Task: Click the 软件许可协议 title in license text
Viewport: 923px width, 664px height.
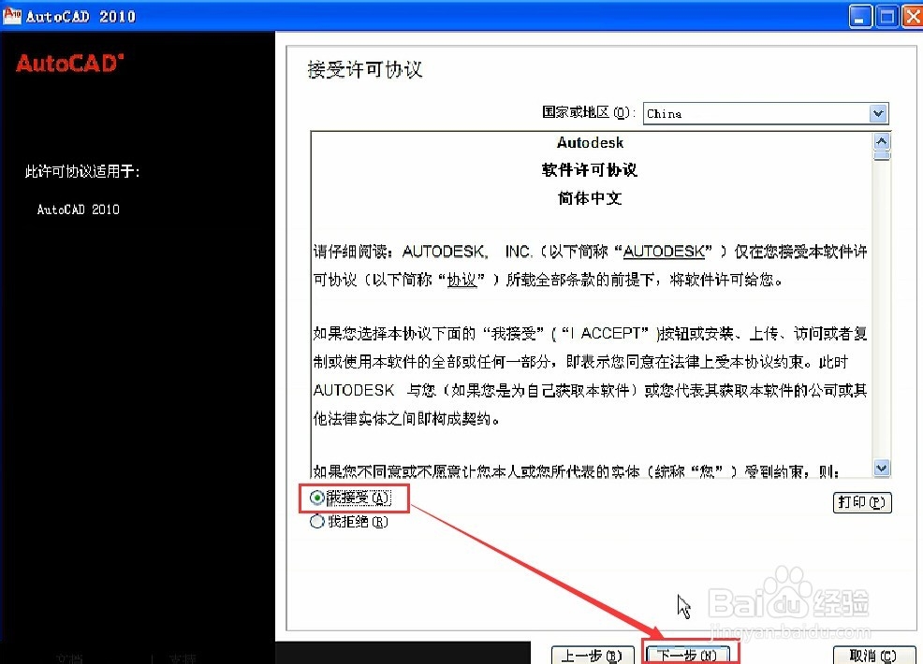Action: [589, 170]
